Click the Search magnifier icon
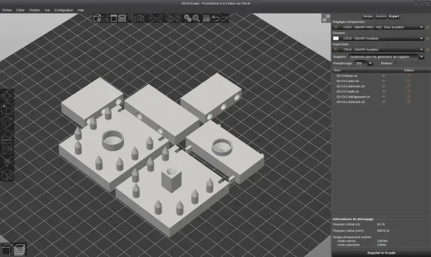Screen dimensions: 431x257 [196, 18]
